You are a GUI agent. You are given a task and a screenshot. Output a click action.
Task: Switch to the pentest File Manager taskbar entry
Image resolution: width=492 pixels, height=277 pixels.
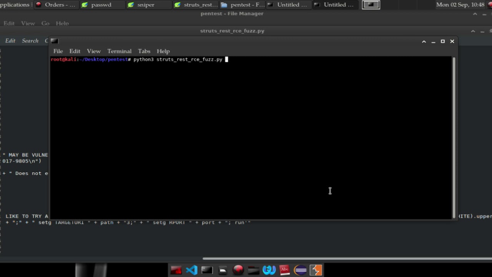[x=242, y=5]
